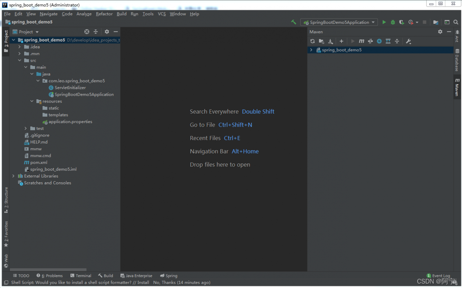Collapse all in the Maven panel
The image size is (462, 288).
click(x=397, y=41)
